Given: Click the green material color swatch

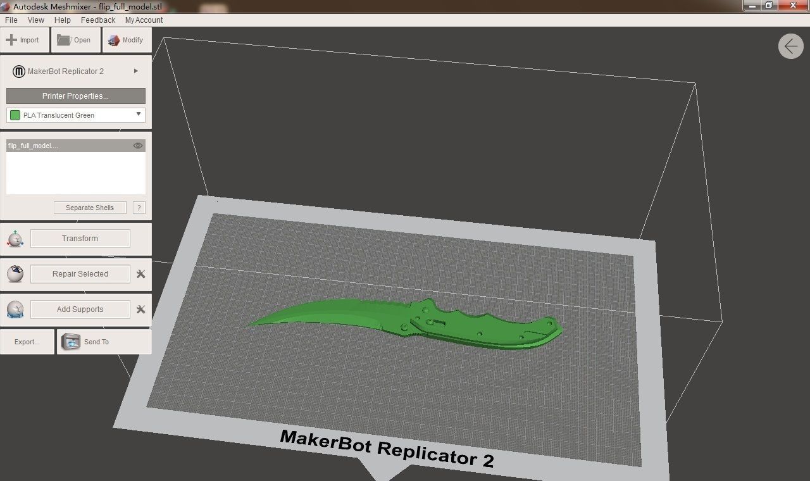Looking at the screenshot, I should (x=15, y=115).
